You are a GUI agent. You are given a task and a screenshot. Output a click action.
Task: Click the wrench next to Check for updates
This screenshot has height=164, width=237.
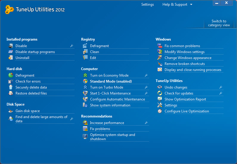(221, 93)
